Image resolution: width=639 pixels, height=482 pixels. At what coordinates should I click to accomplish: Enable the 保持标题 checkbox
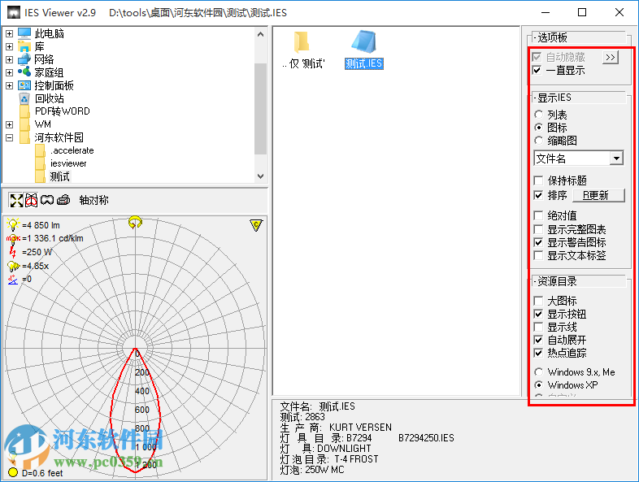click(x=538, y=180)
